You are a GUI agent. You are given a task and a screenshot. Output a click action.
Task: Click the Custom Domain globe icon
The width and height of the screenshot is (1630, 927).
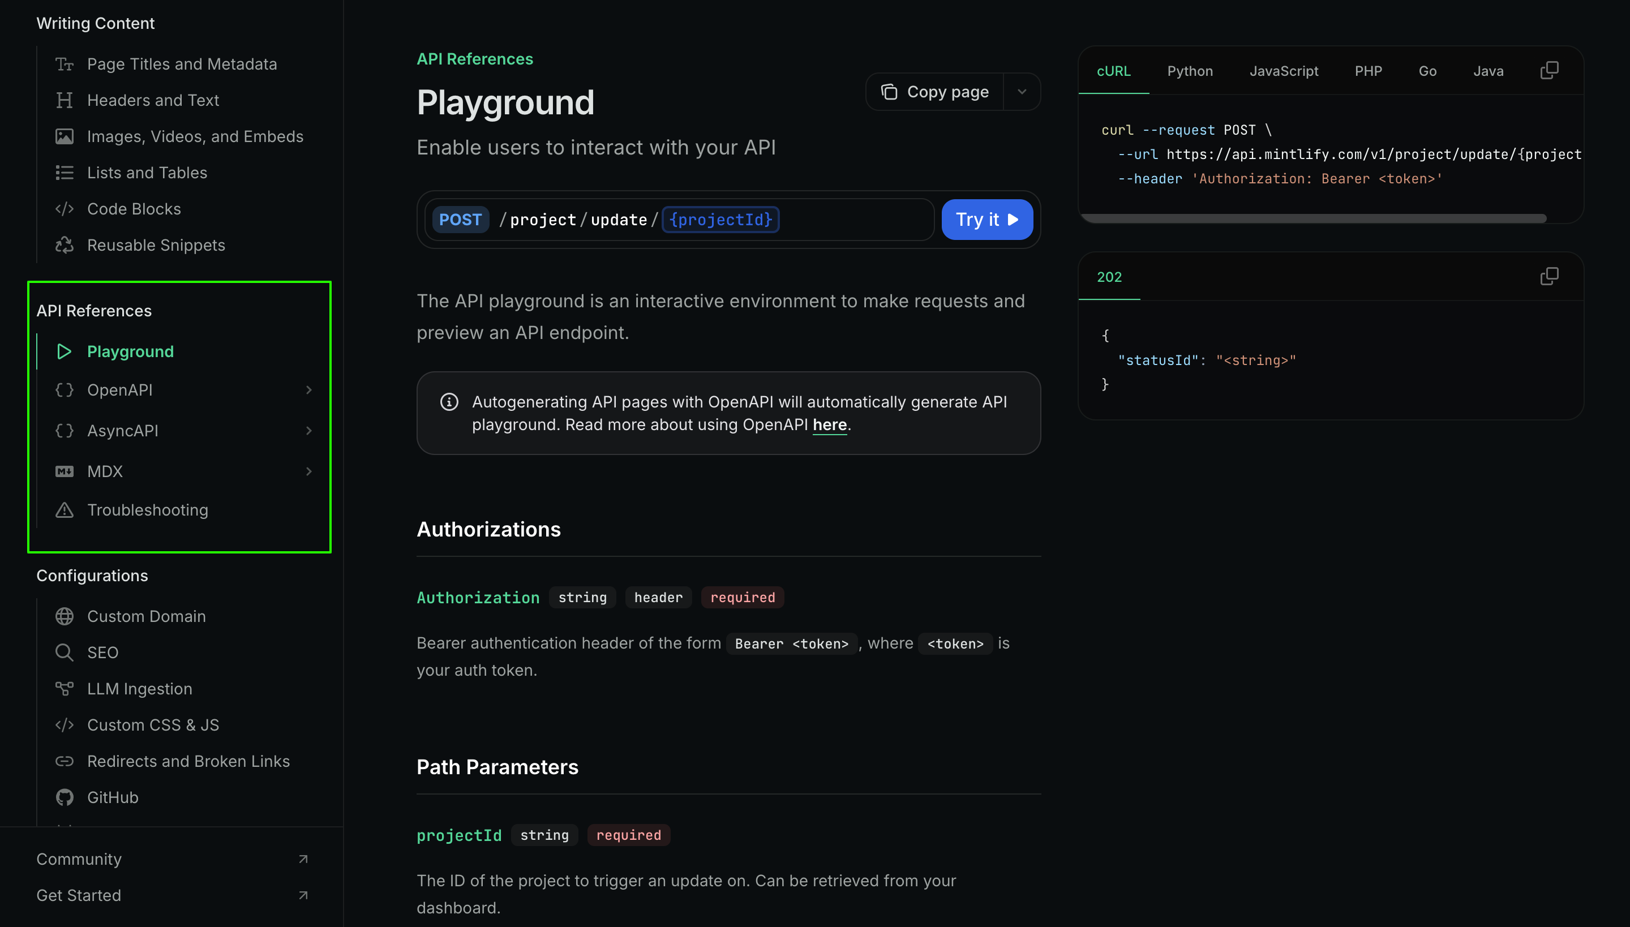point(65,616)
